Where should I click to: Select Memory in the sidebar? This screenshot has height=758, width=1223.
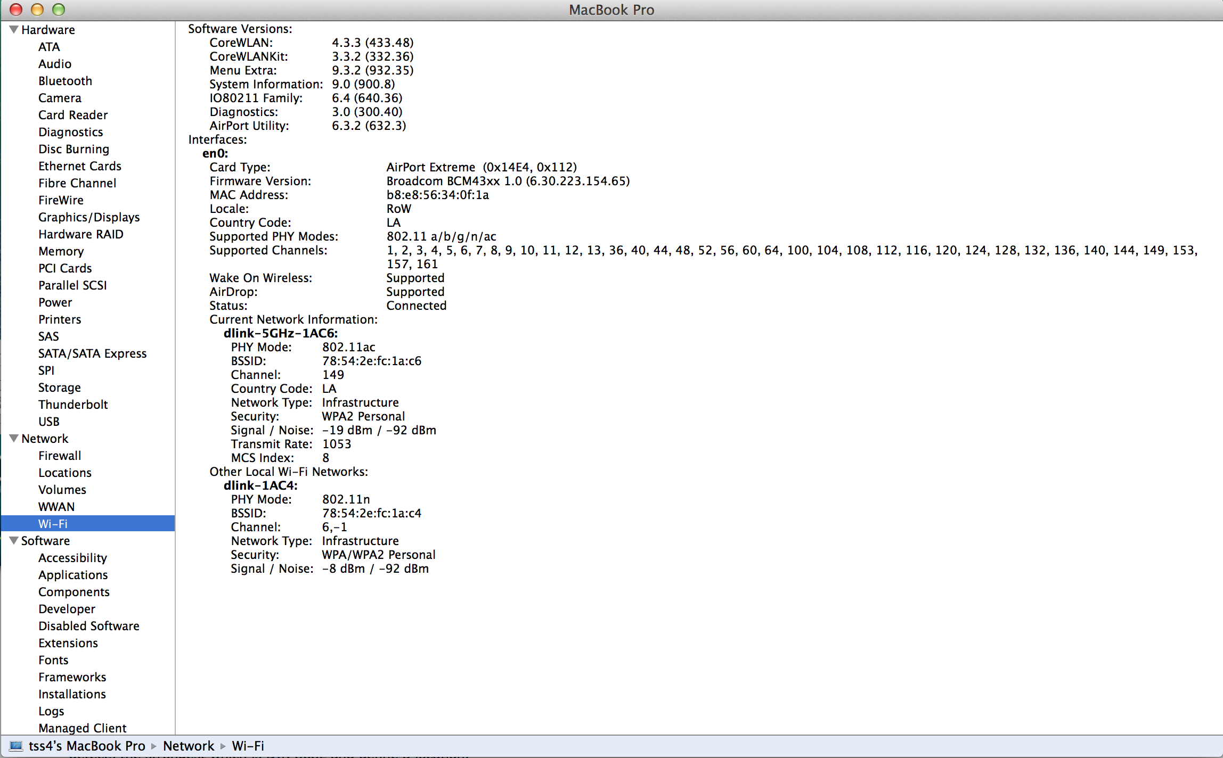pyautogui.click(x=61, y=251)
